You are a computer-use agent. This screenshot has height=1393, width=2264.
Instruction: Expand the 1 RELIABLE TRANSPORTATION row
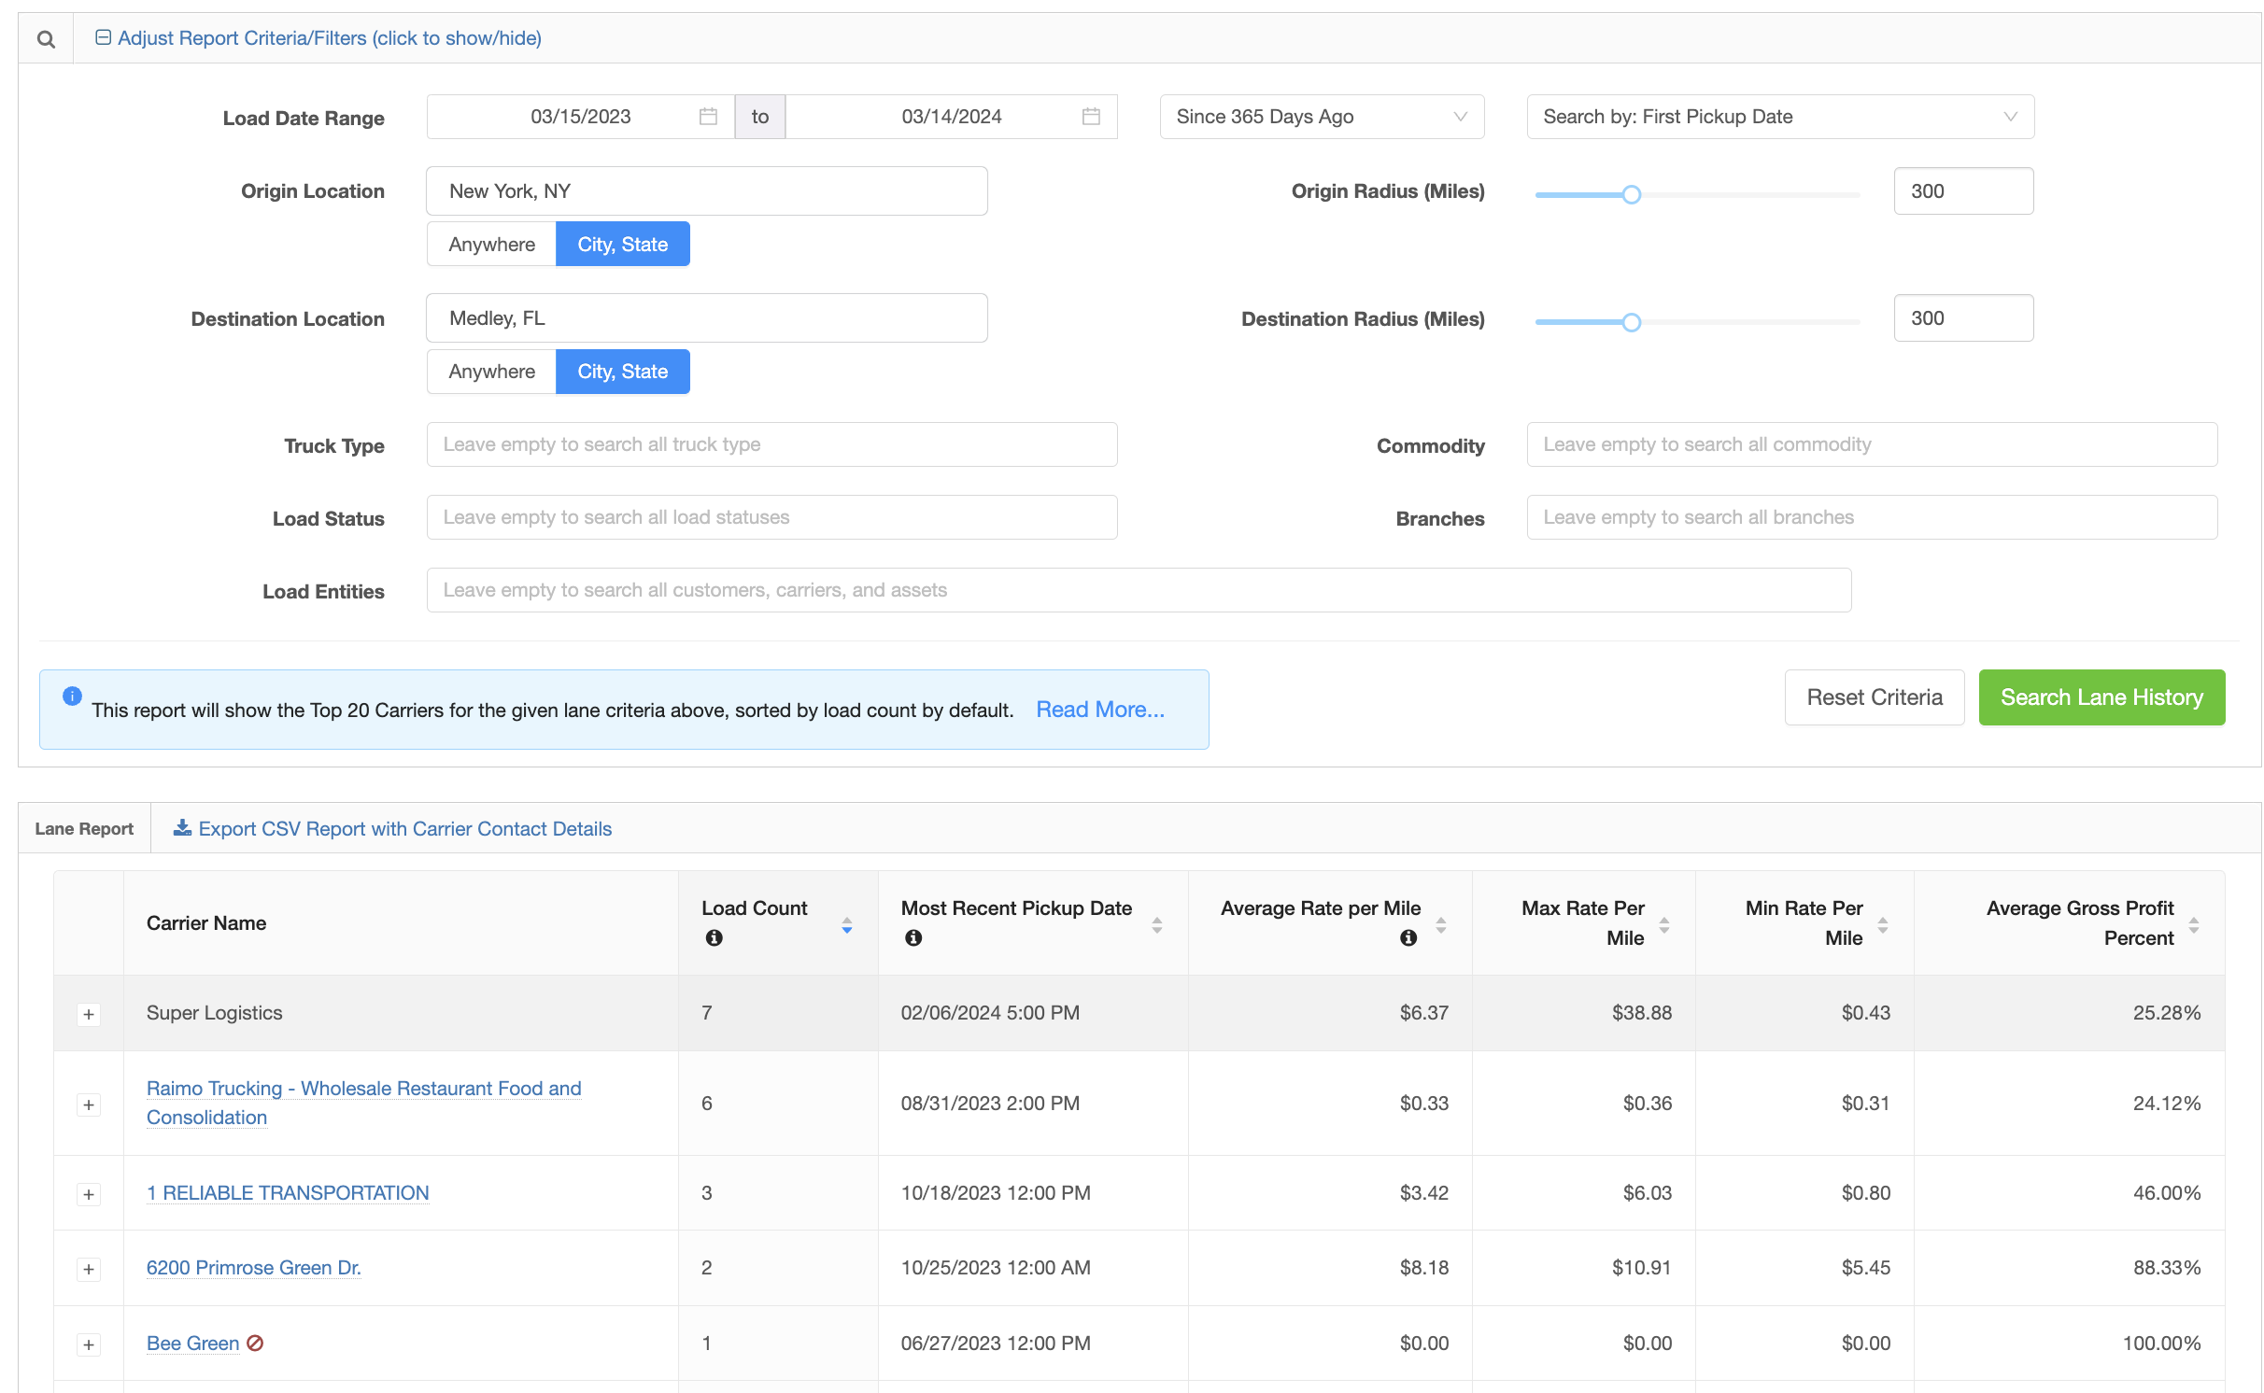pyautogui.click(x=89, y=1194)
